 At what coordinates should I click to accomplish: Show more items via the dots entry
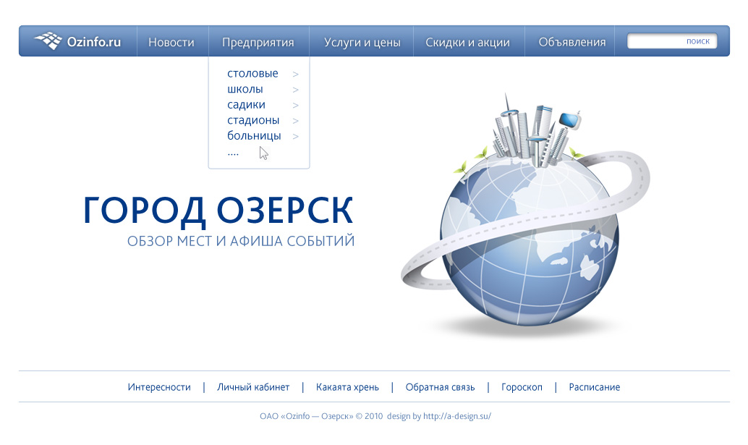pos(233,153)
